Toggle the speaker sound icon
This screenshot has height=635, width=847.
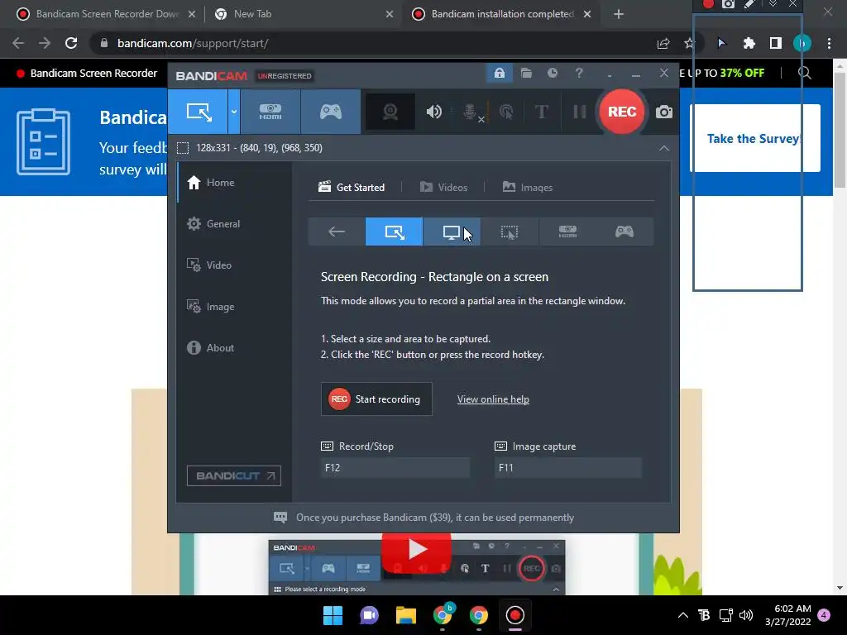point(433,112)
